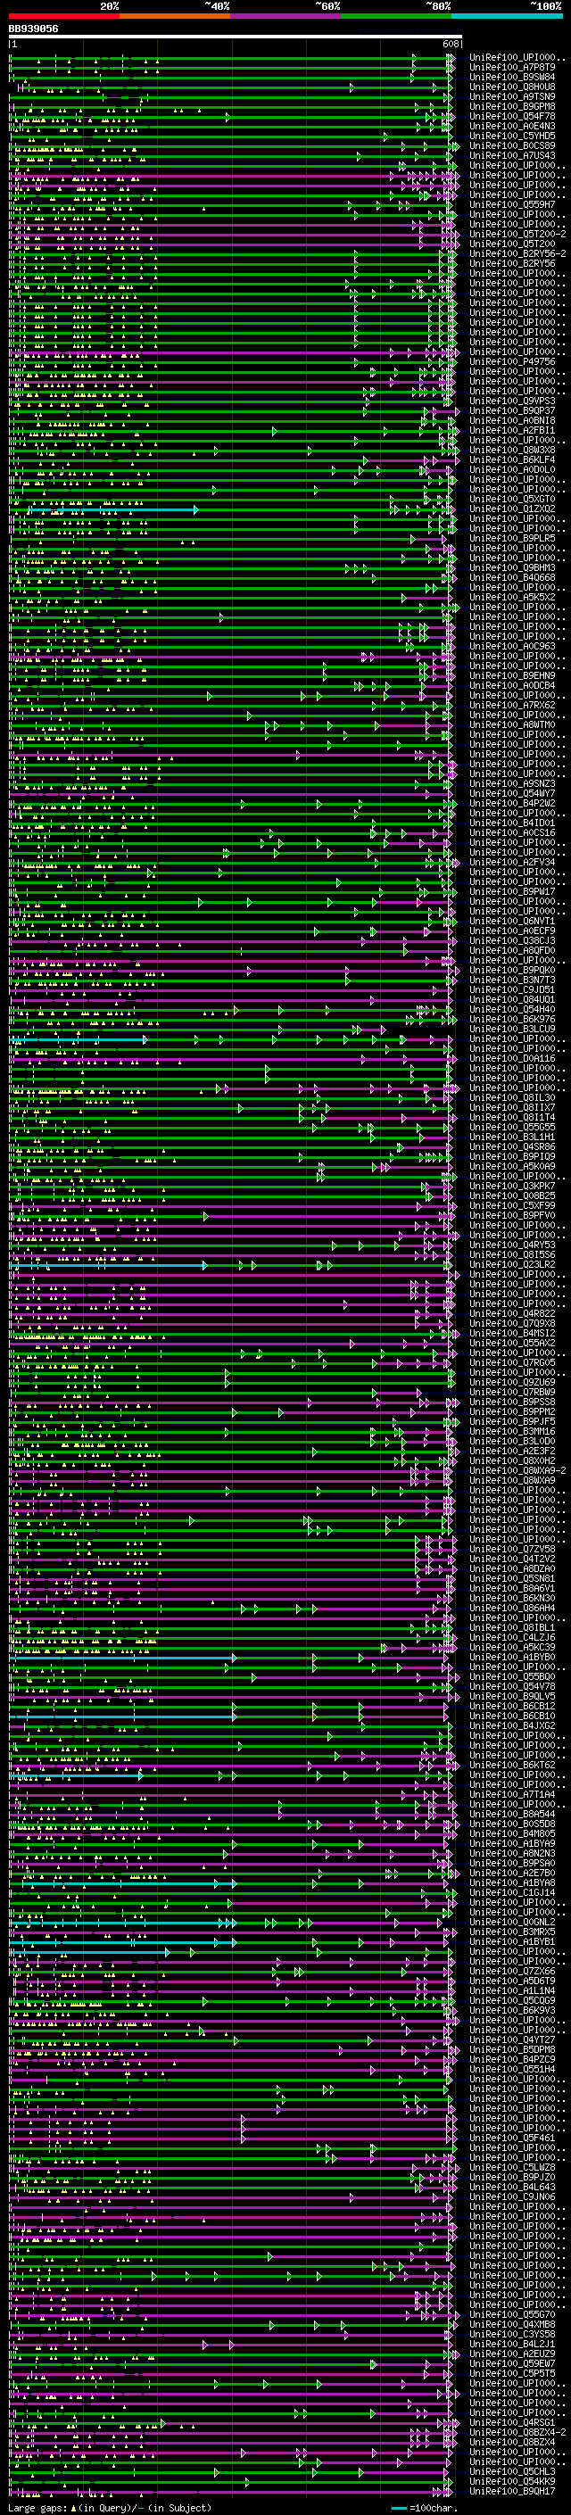Select the UniRef100_C9JD51 label
This screenshot has height=2515, width=571.
(x=512, y=990)
